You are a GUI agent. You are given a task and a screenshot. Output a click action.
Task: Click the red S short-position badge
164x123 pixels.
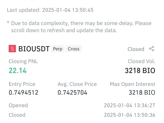point(12,49)
